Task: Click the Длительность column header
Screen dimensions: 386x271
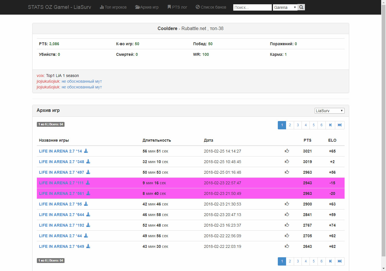Action: tap(157, 140)
